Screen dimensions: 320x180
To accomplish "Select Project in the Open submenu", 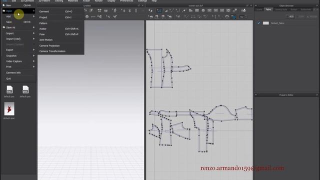I will pos(60,17).
